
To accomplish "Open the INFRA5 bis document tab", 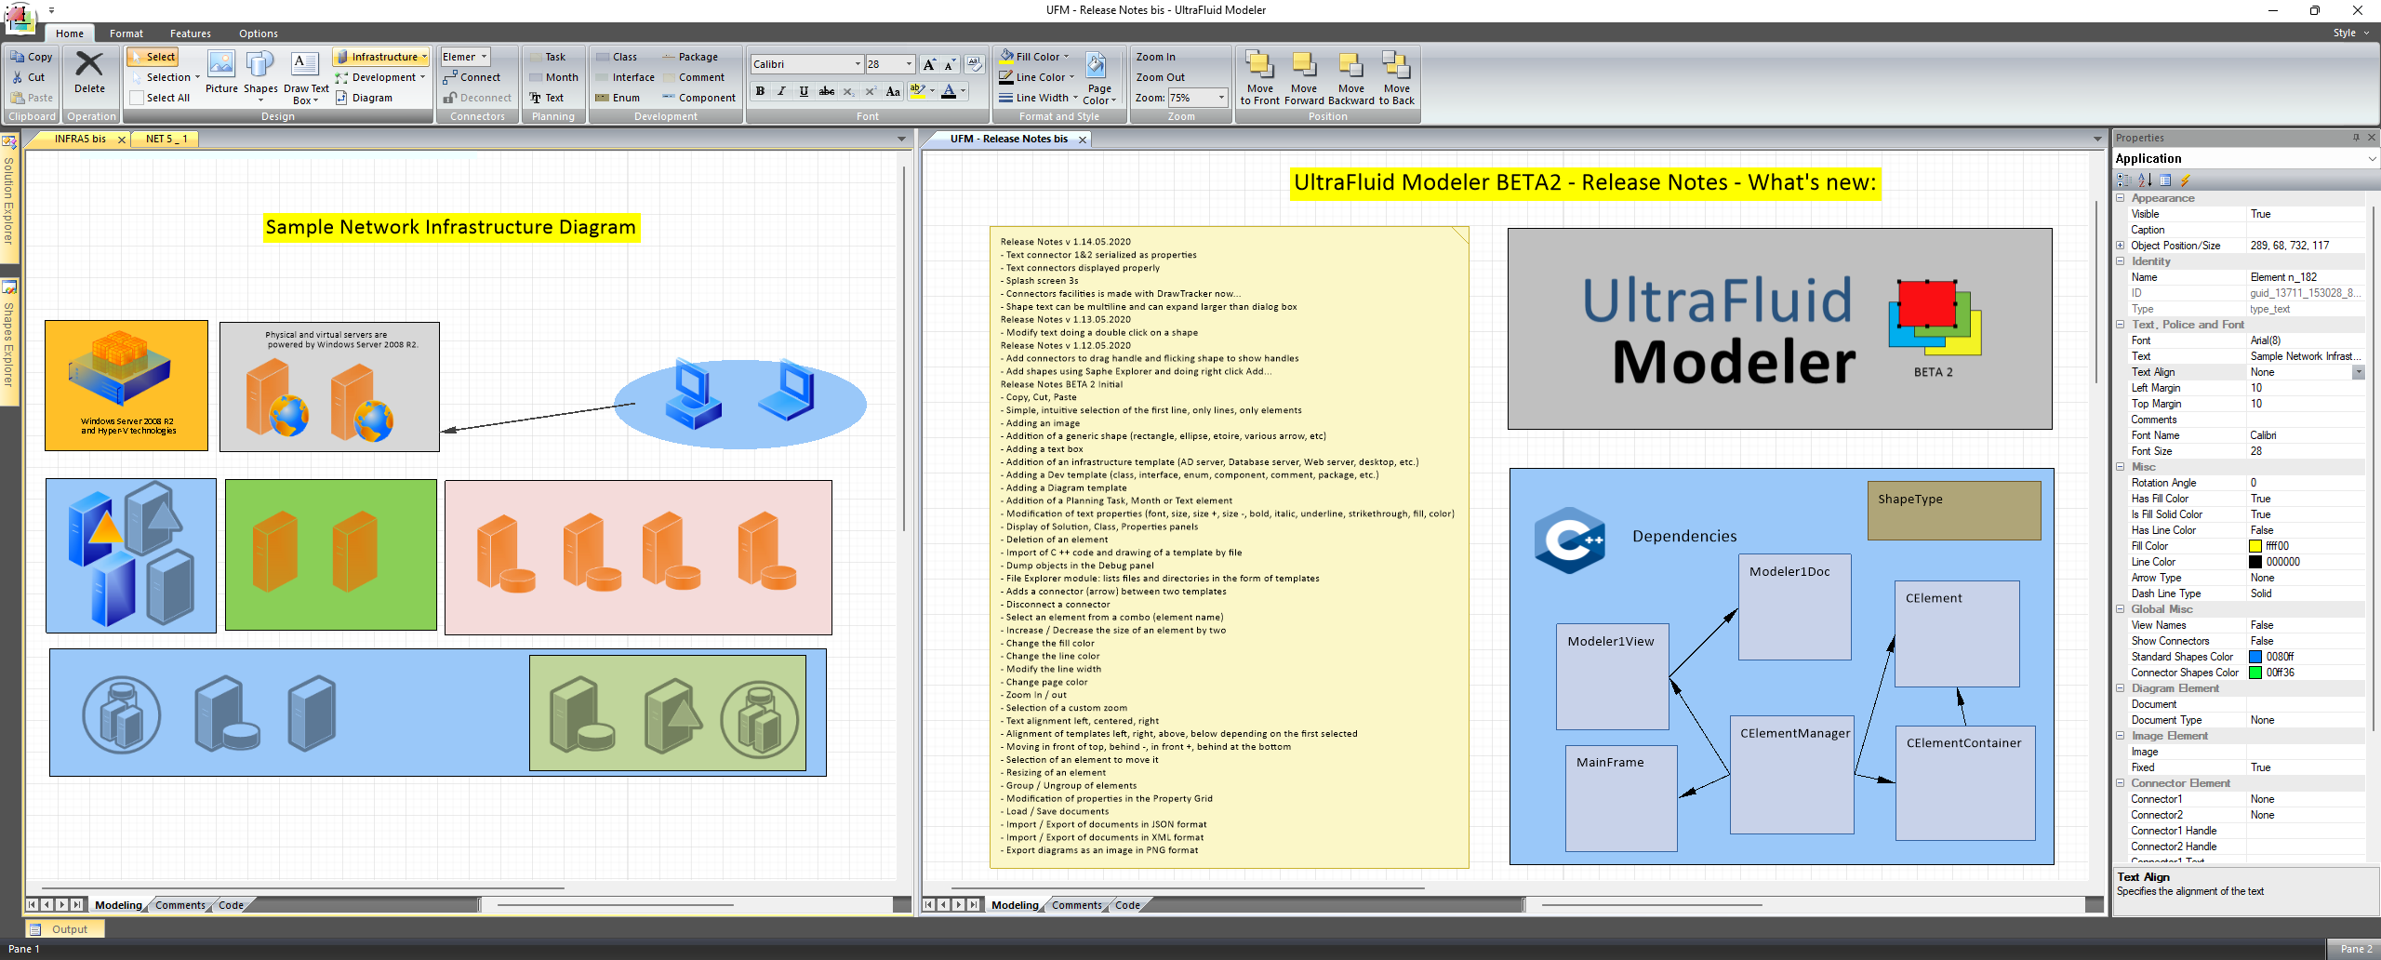I will click(79, 138).
